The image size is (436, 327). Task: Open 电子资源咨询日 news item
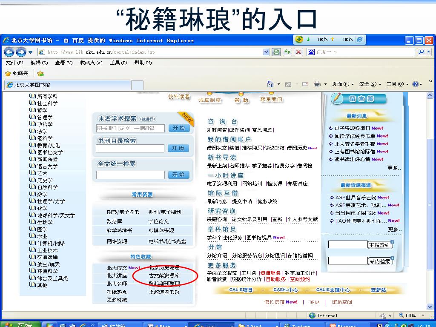pyautogui.click(x=352, y=128)
